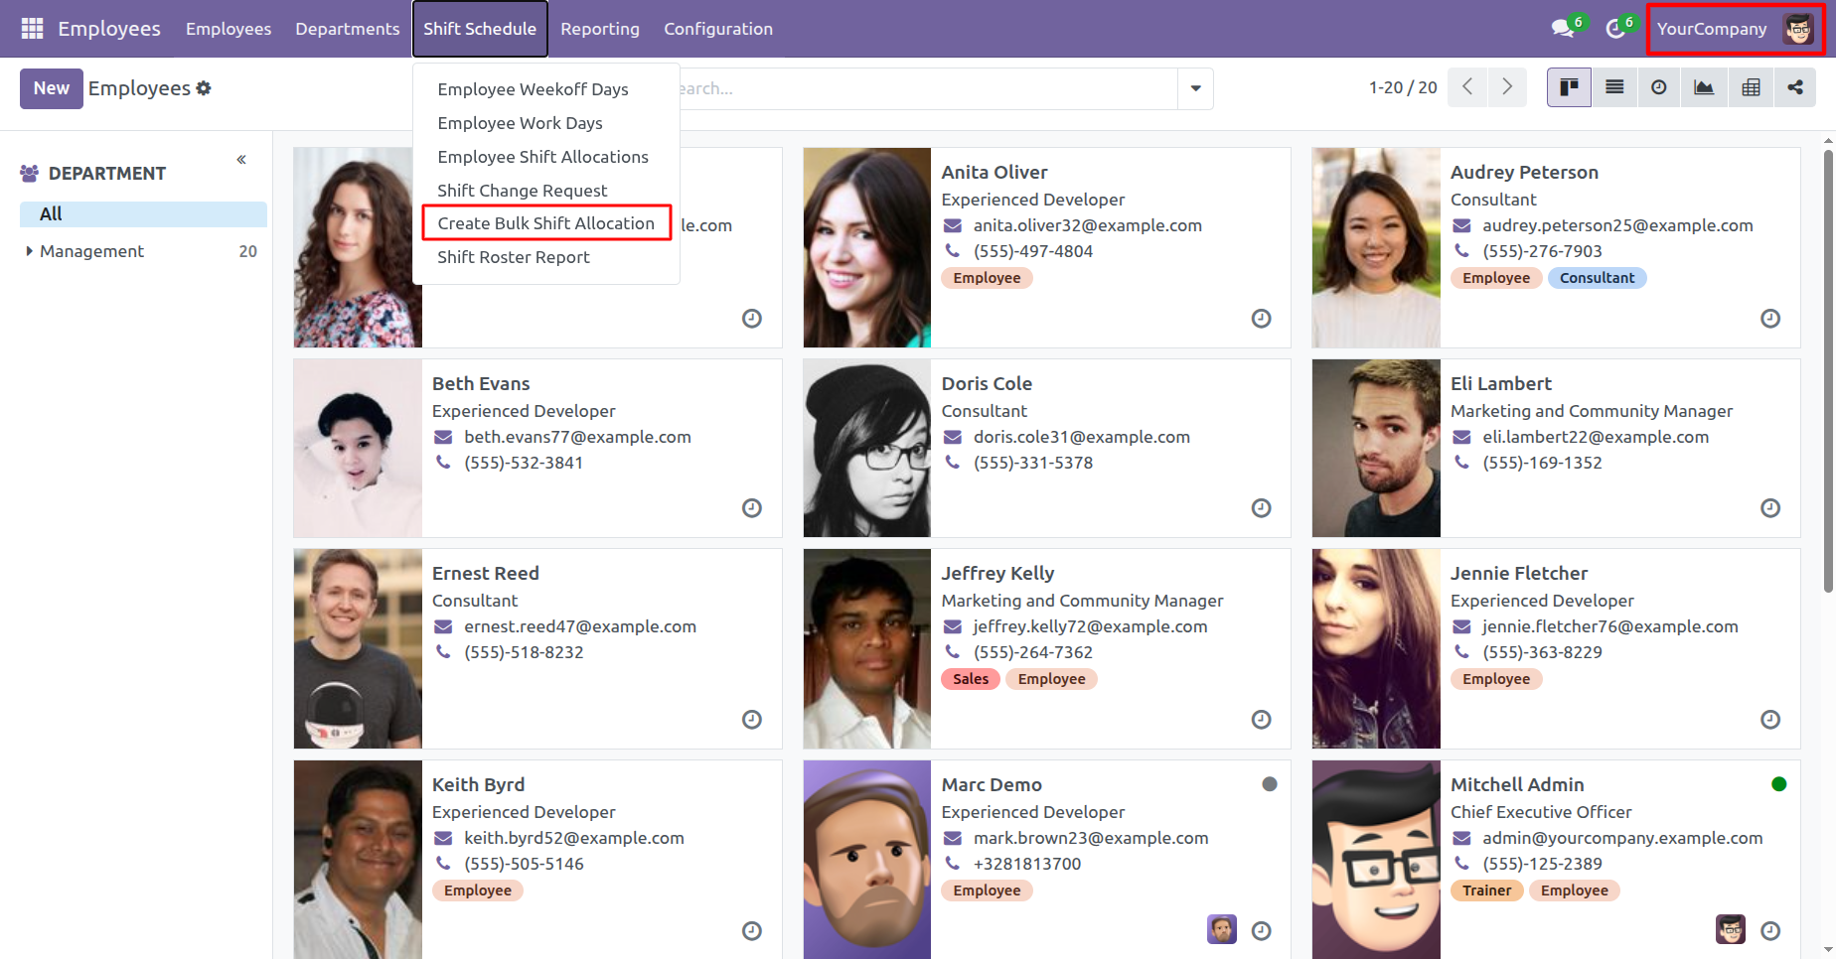
Task: Open activity clock on Jeffrey Kelly card
Action: point(1261,720)
